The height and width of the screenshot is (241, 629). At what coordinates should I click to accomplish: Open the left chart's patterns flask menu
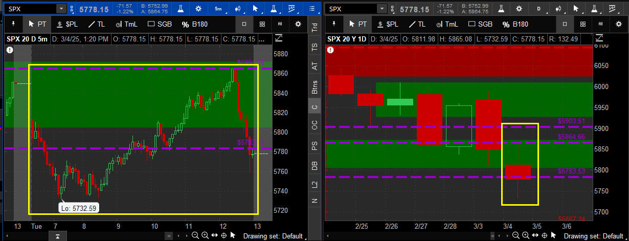click(274, 9)
